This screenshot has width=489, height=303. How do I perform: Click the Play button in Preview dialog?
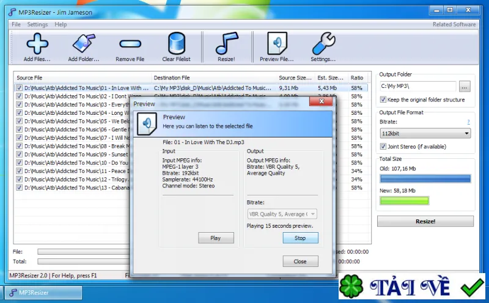point(216,238)
